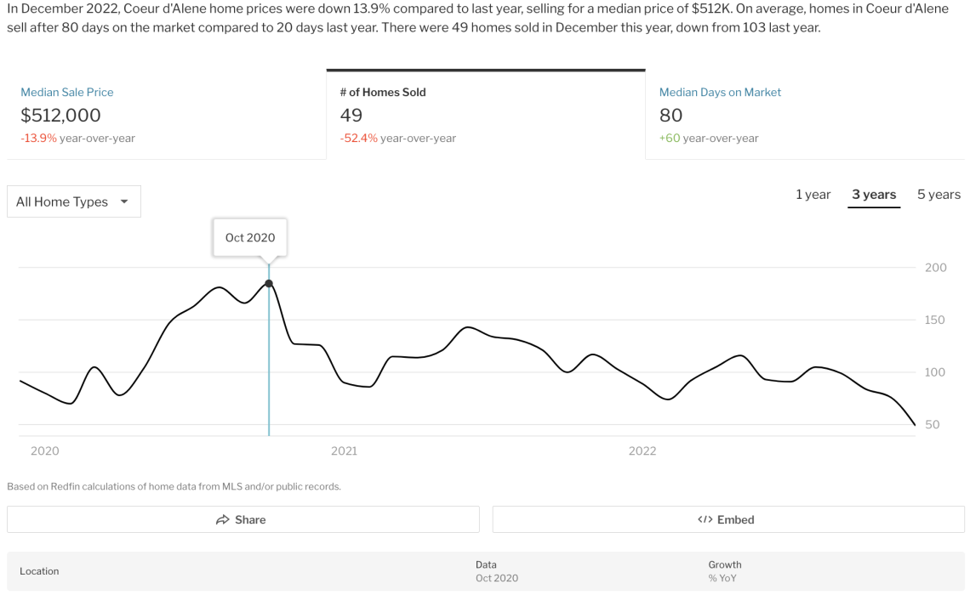Click the Growth % YoY column header
Image resolution: width=970 pixels, height=595 pixels.
click(725, 571)
